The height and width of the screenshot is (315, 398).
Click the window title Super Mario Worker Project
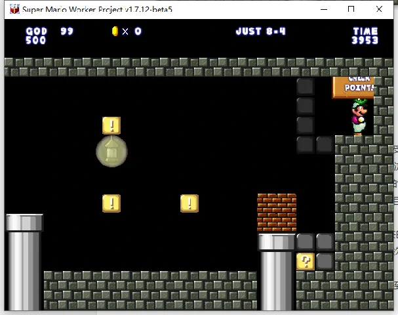pyautogui.click(x=97, y=9)
